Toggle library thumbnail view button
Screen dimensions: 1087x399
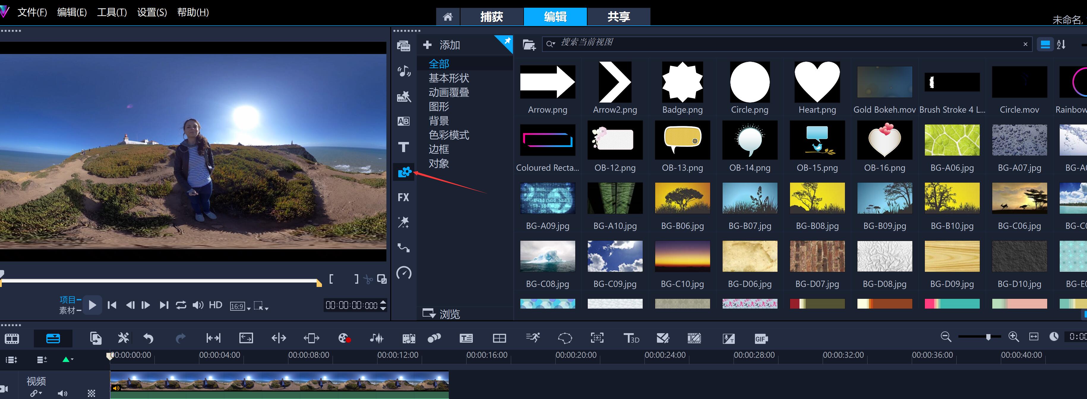(x=1045, y=44)
